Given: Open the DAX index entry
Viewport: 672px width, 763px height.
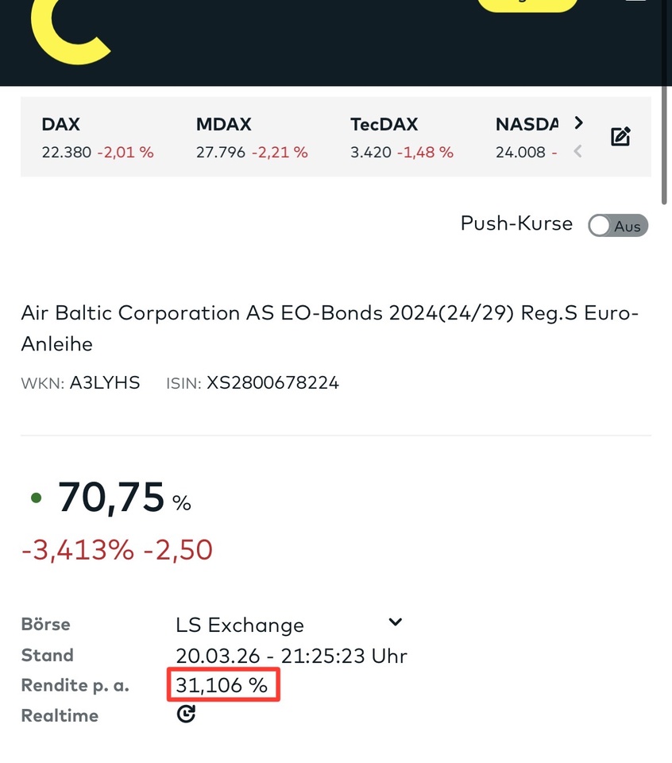Looking at the screenshot, I should click(x=97, y=137).
